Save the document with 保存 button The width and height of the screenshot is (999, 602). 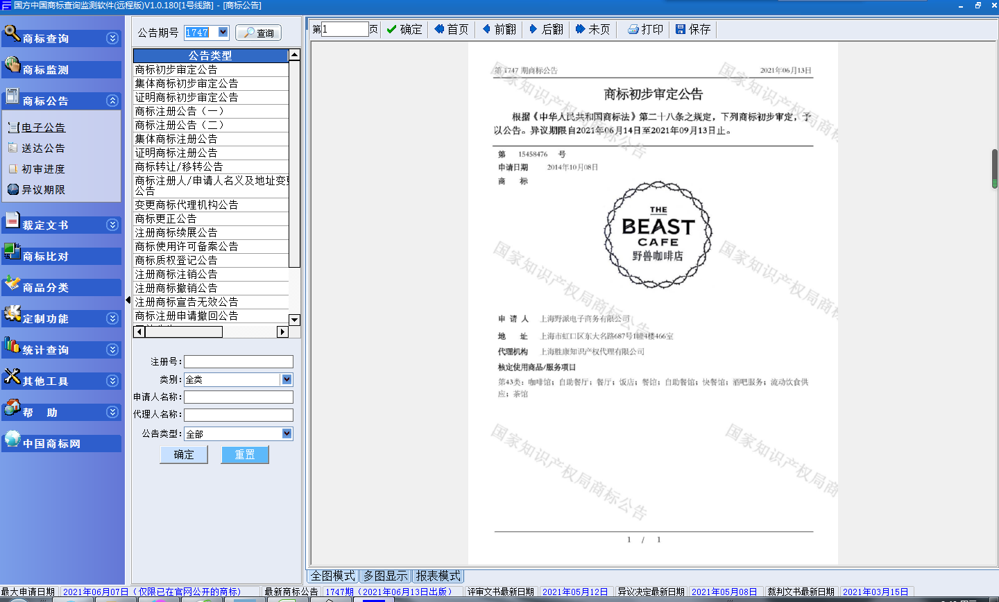pos(693,29)
